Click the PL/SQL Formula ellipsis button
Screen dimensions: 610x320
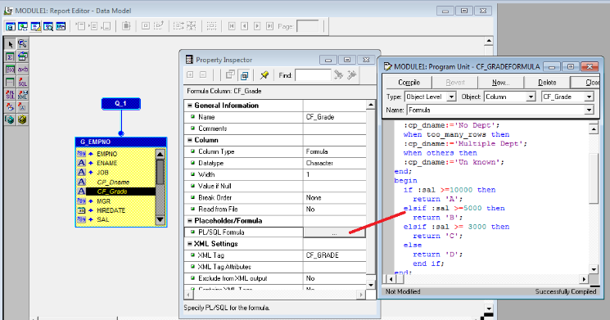click(334, 232)
